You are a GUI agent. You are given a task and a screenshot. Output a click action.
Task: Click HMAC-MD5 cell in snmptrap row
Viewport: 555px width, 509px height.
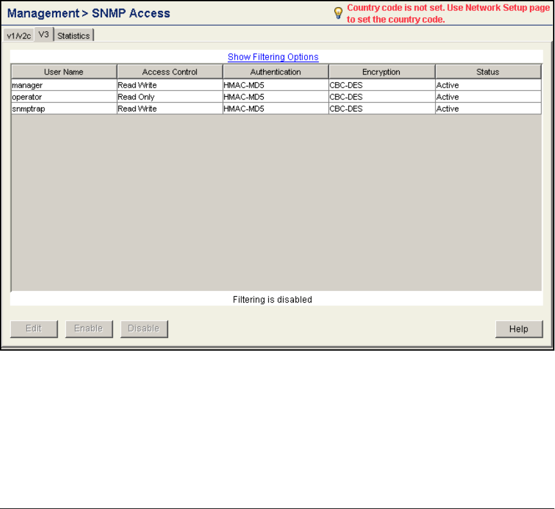(276, 108)
